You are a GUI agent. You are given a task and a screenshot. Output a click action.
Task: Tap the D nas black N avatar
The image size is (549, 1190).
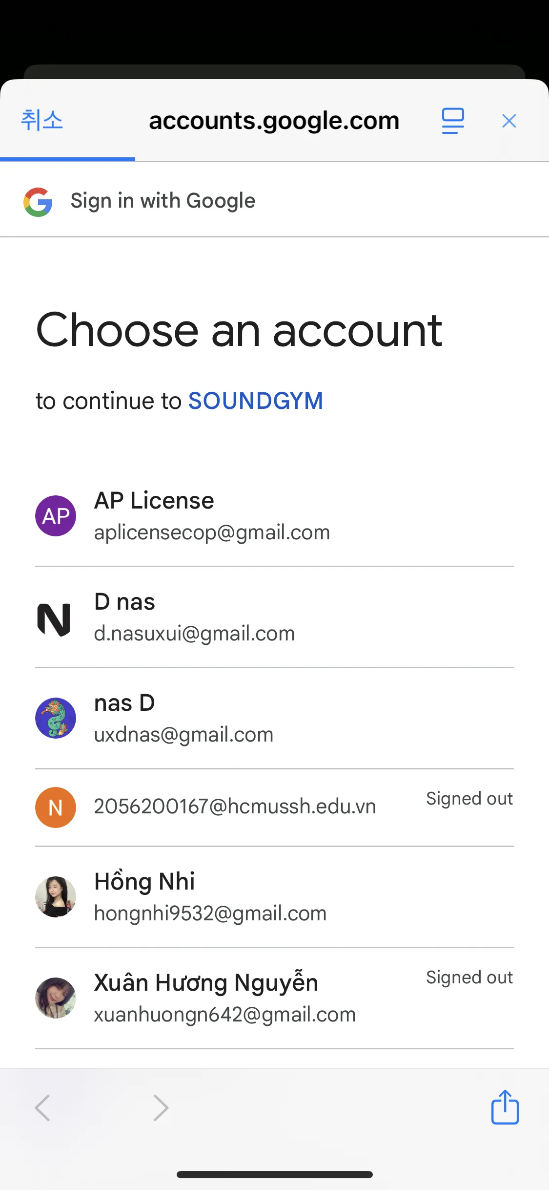click(x=54, y=619)
